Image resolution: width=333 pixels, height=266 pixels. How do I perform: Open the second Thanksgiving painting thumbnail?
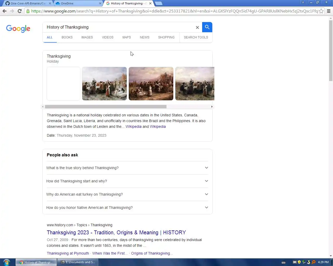point(104,84)
